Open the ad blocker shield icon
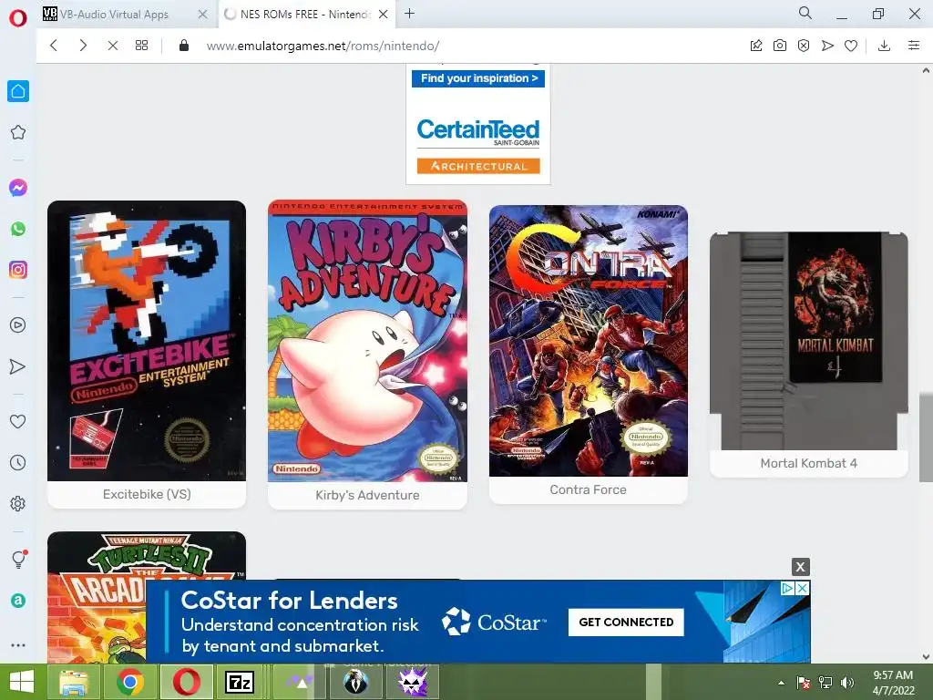 (804, 46)
